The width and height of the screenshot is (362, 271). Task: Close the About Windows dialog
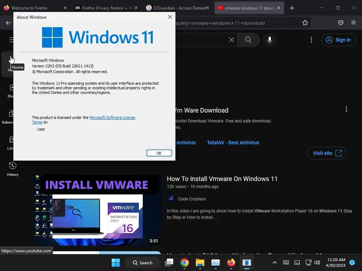point(170,17)
